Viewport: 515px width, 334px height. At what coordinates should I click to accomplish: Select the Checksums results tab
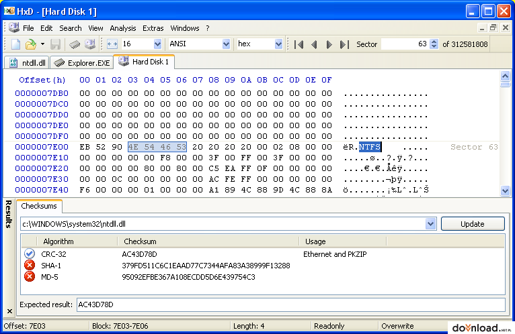[39, 206]
